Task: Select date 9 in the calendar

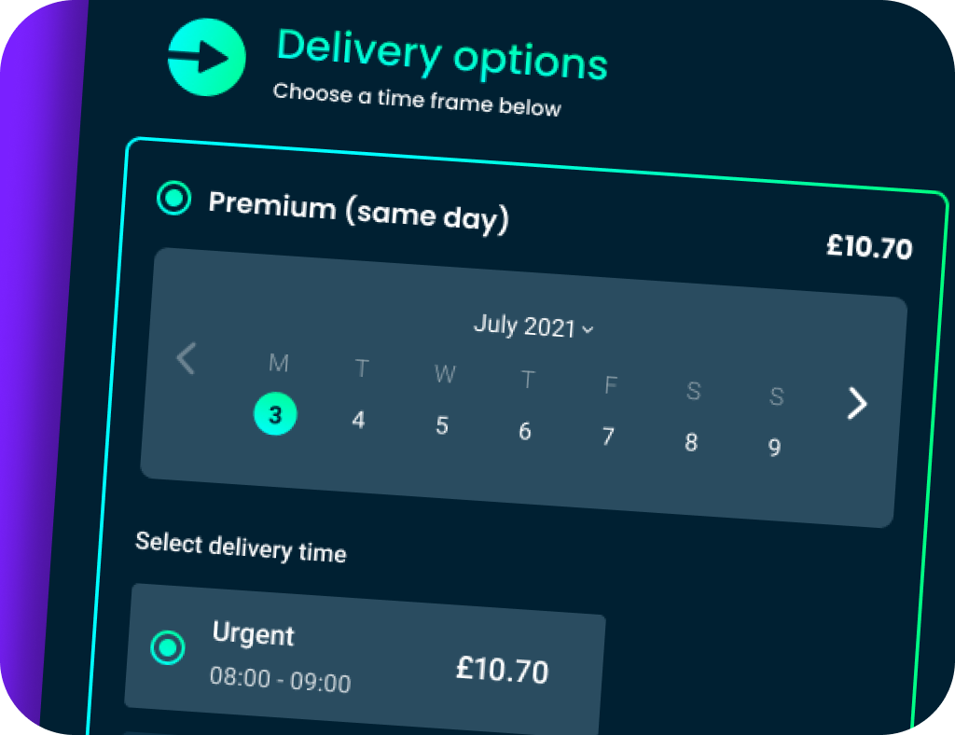Action: 774,448
